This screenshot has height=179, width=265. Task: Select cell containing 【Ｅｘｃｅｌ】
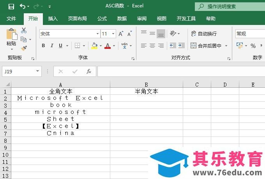coord(61,126)
